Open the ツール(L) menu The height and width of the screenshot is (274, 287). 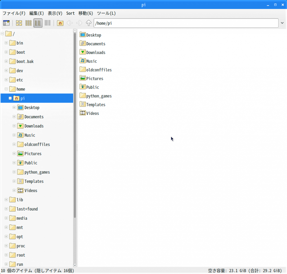pyautogui.click(x=106, y=13)
